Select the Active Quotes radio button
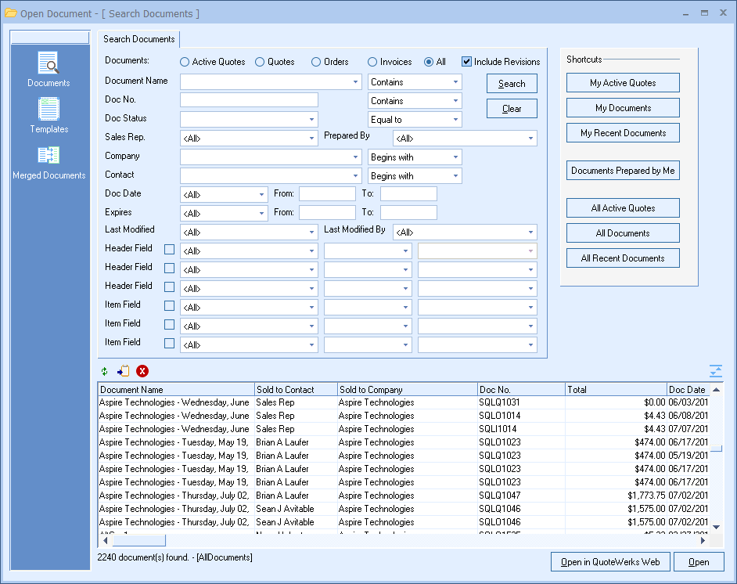The height and width of the screenshot is (584, 737). [x=185, y=62]
